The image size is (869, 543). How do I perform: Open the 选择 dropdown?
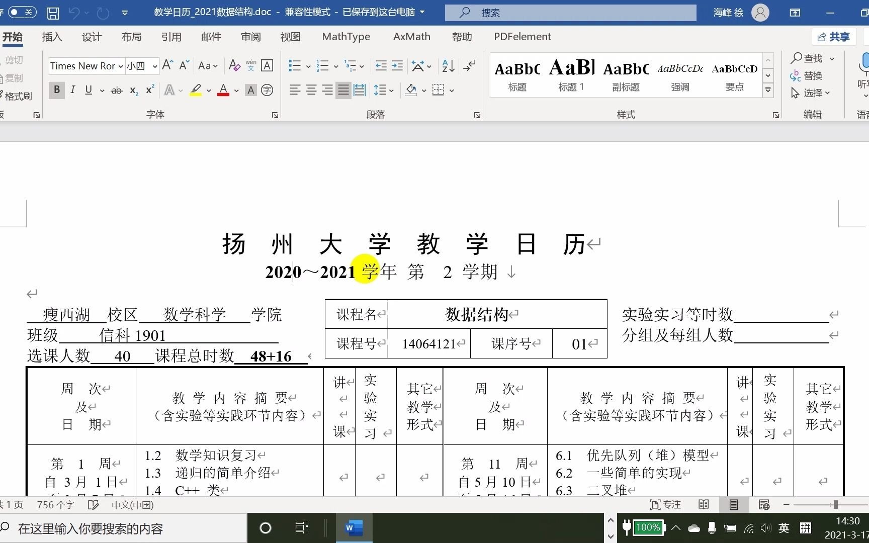coord(811,93)
